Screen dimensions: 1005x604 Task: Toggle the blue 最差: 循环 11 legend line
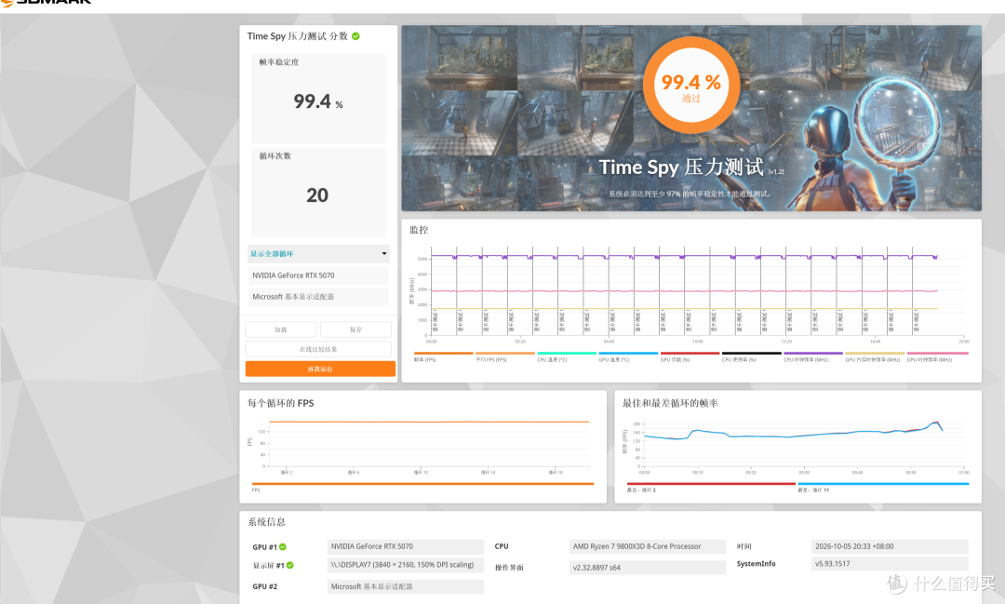coord(882,487)
